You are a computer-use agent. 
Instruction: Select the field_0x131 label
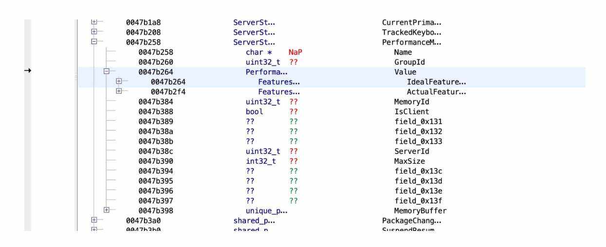pyautogui.click(x=418, y=122)
